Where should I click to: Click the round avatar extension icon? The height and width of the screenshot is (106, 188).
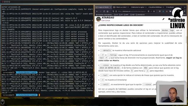[167, 11]
